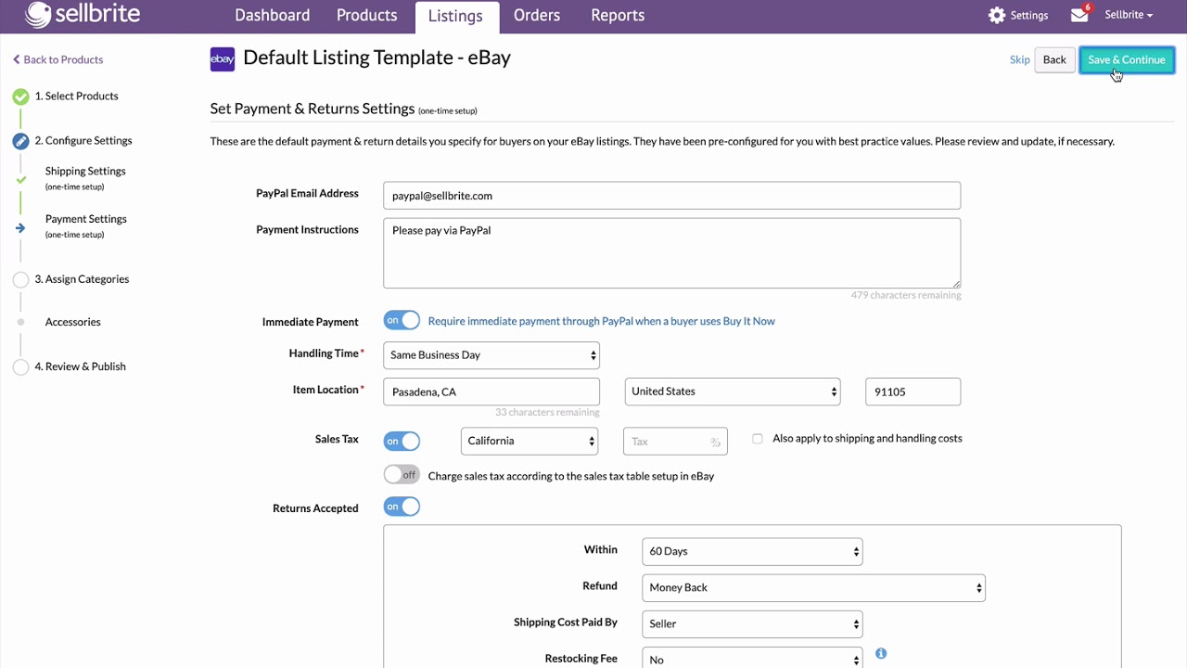
Task: Toggle Returns Accepted switch
Action: [402, 507]
